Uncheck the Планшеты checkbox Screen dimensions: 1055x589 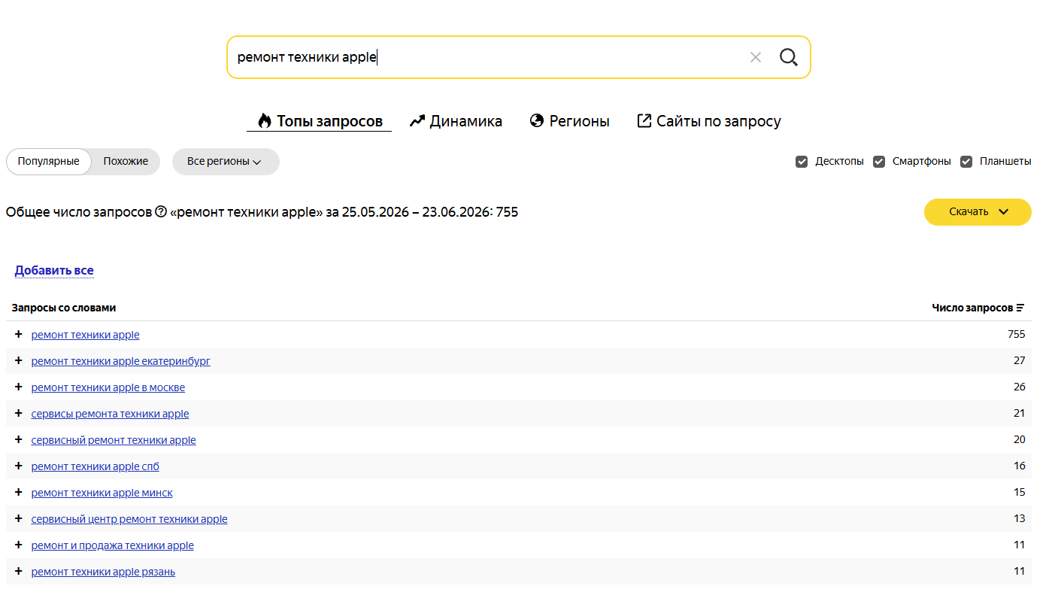966,162
